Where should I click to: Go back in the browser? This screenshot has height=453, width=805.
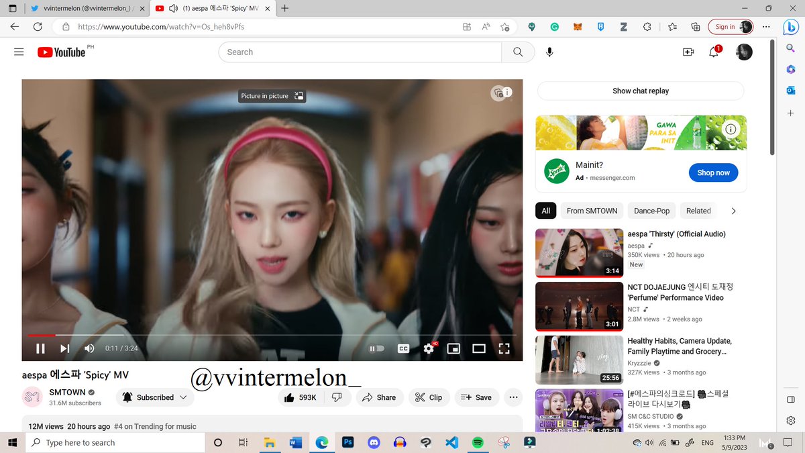point(15,27)
